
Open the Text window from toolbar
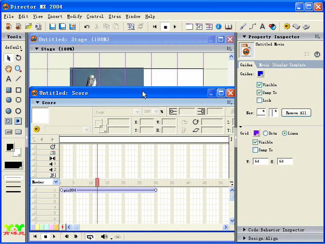pos(262,26)
